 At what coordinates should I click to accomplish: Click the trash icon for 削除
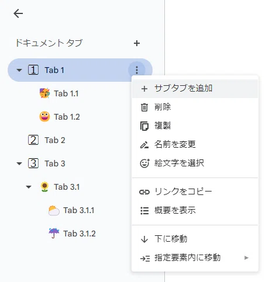pos(144,107)
